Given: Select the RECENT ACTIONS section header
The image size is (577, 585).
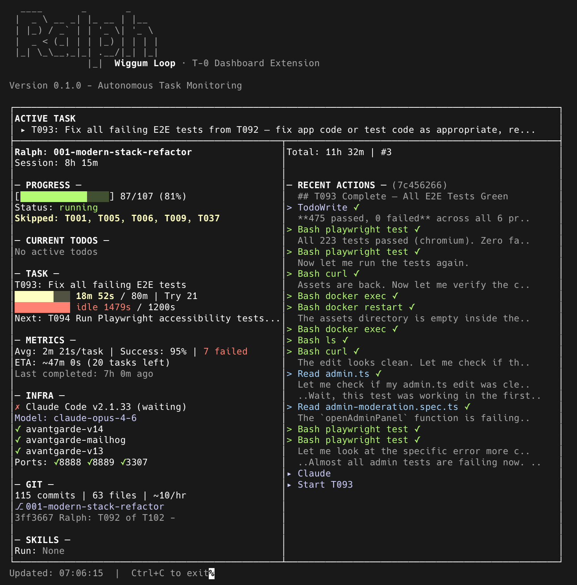Looking at the screenshot, I should point(336,185).
